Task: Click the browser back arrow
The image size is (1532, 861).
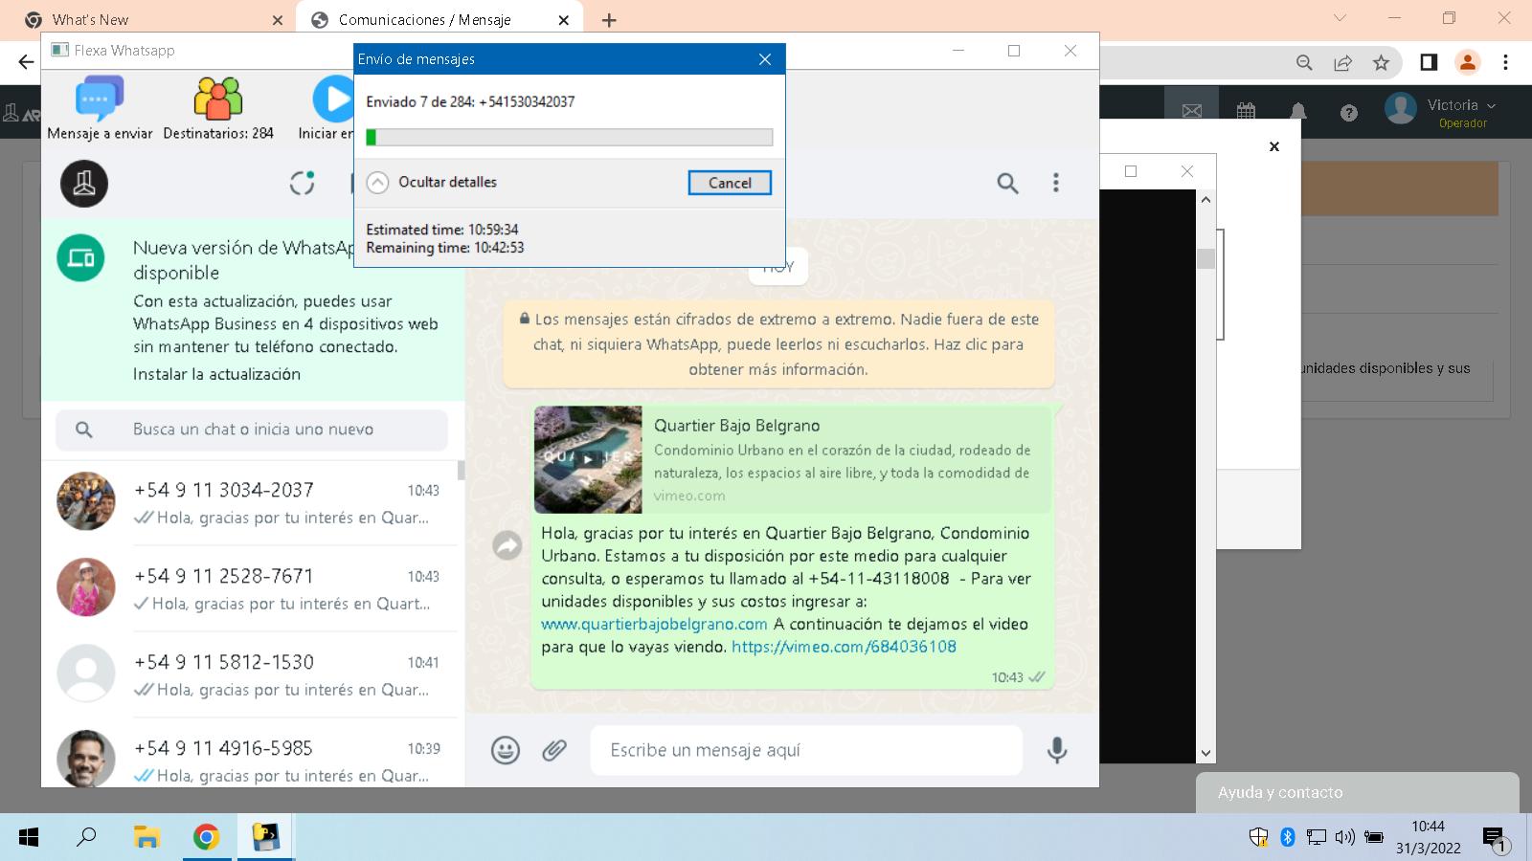Action: coord(26,62)
